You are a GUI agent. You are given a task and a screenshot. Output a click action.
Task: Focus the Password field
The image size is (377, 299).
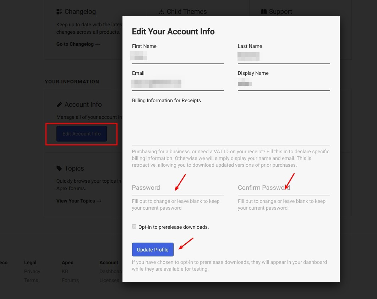178,188
